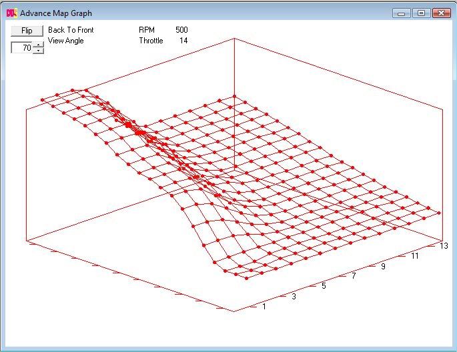
Task: Minimize the Advance Map Graph window
Action: 401,13
